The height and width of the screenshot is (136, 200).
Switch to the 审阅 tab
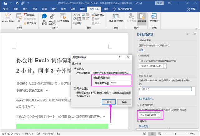click(73, 9)
